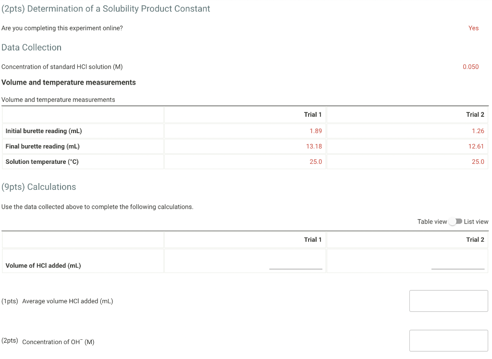Select Trial 2 solution temperature 25.0
492x359 pixels.
(478, 161)
